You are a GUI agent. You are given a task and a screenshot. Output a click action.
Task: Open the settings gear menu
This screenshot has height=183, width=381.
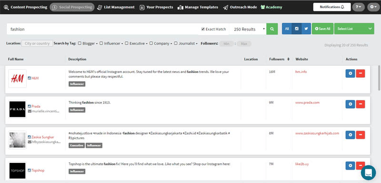tap(373, 7)
